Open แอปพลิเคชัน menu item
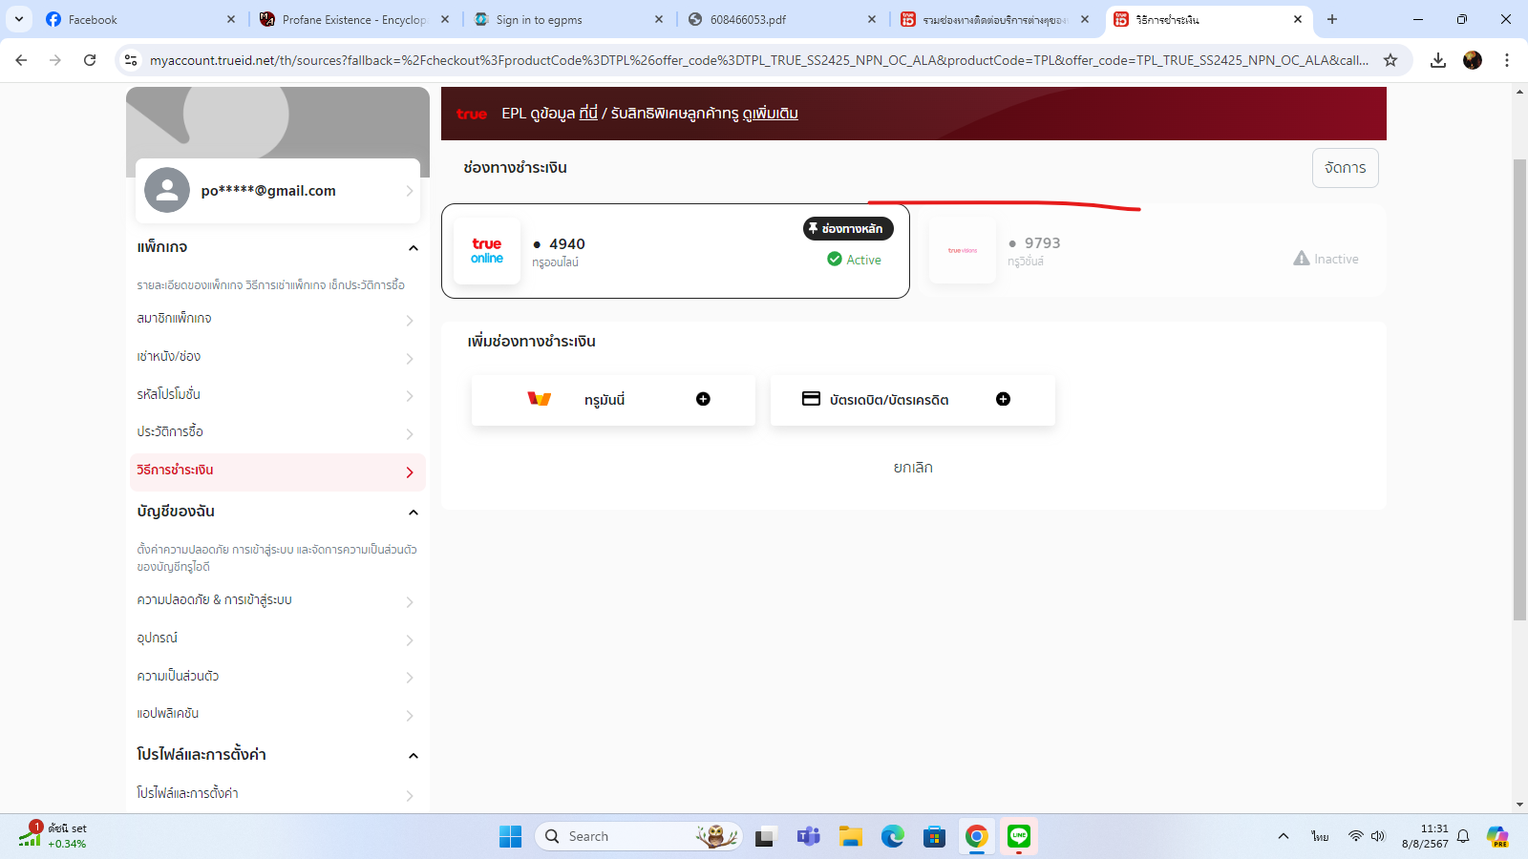Viewport: 1528px width, 859px height. pos(277,714)
